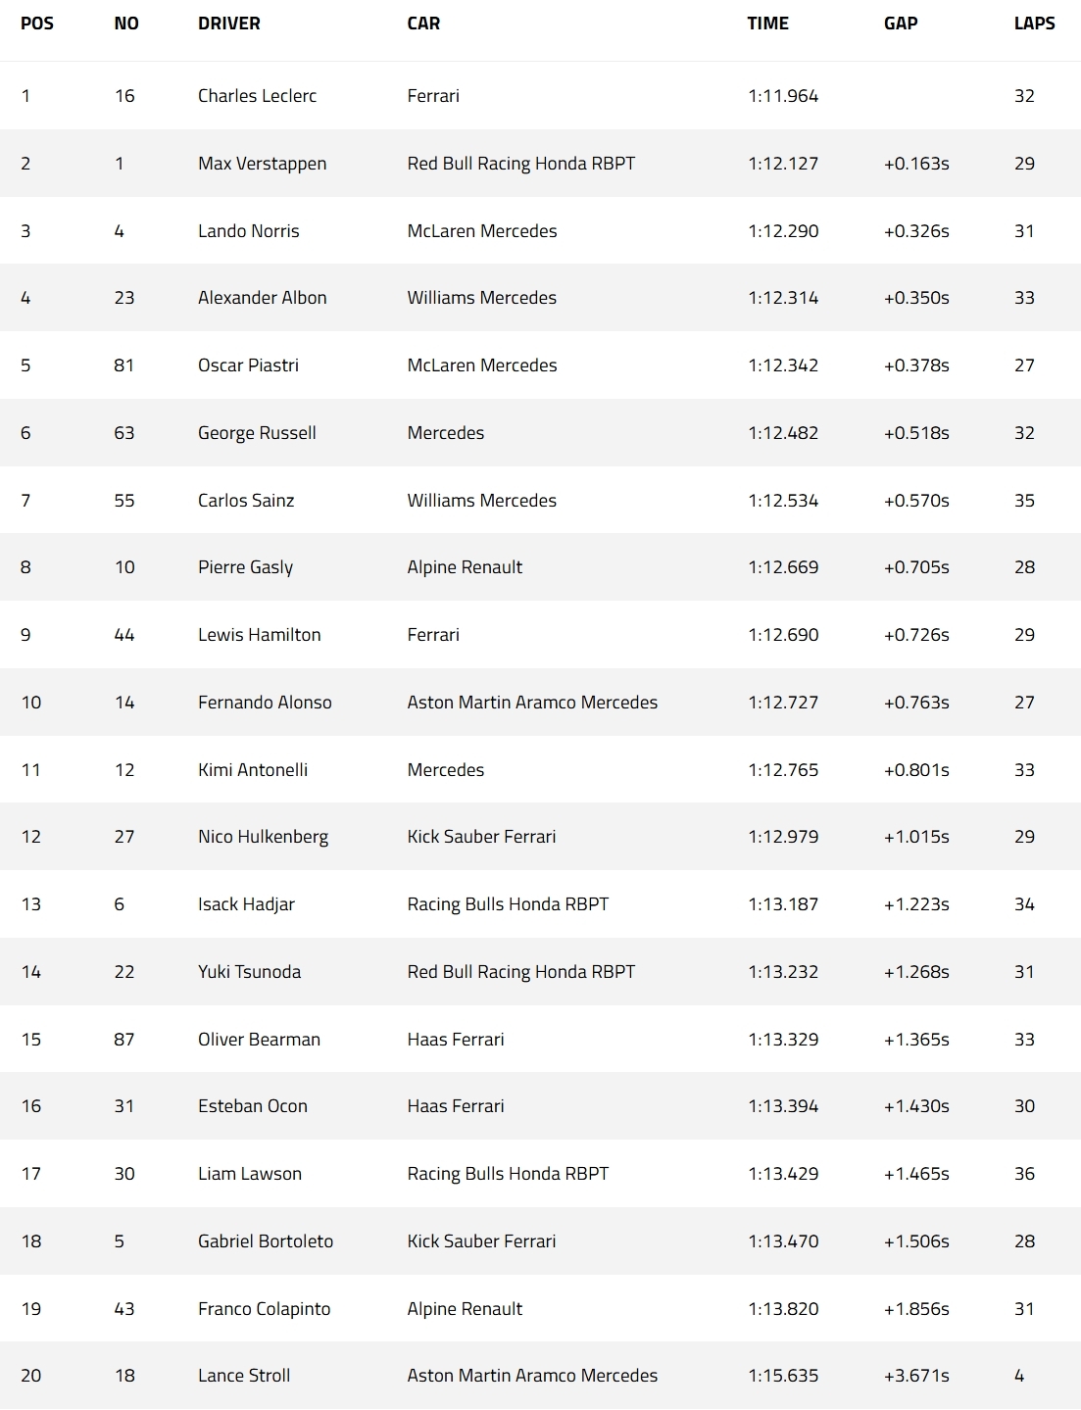Click the DRIVER column header
The height and width of the screenshot is (1410, 1081).
(x=228, y=24)
